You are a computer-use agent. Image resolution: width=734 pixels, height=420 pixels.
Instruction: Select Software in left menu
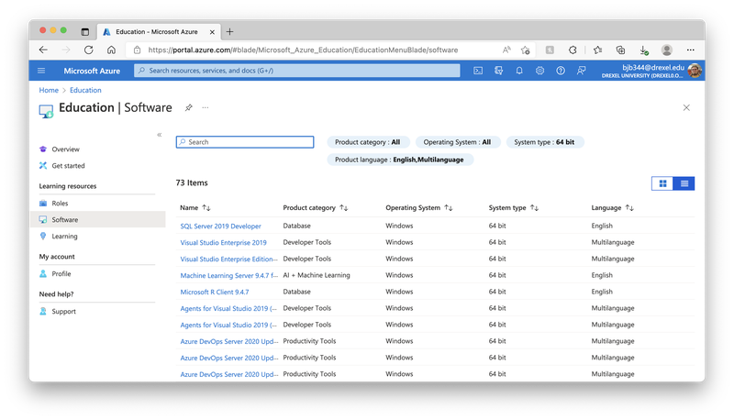(98, 220)
